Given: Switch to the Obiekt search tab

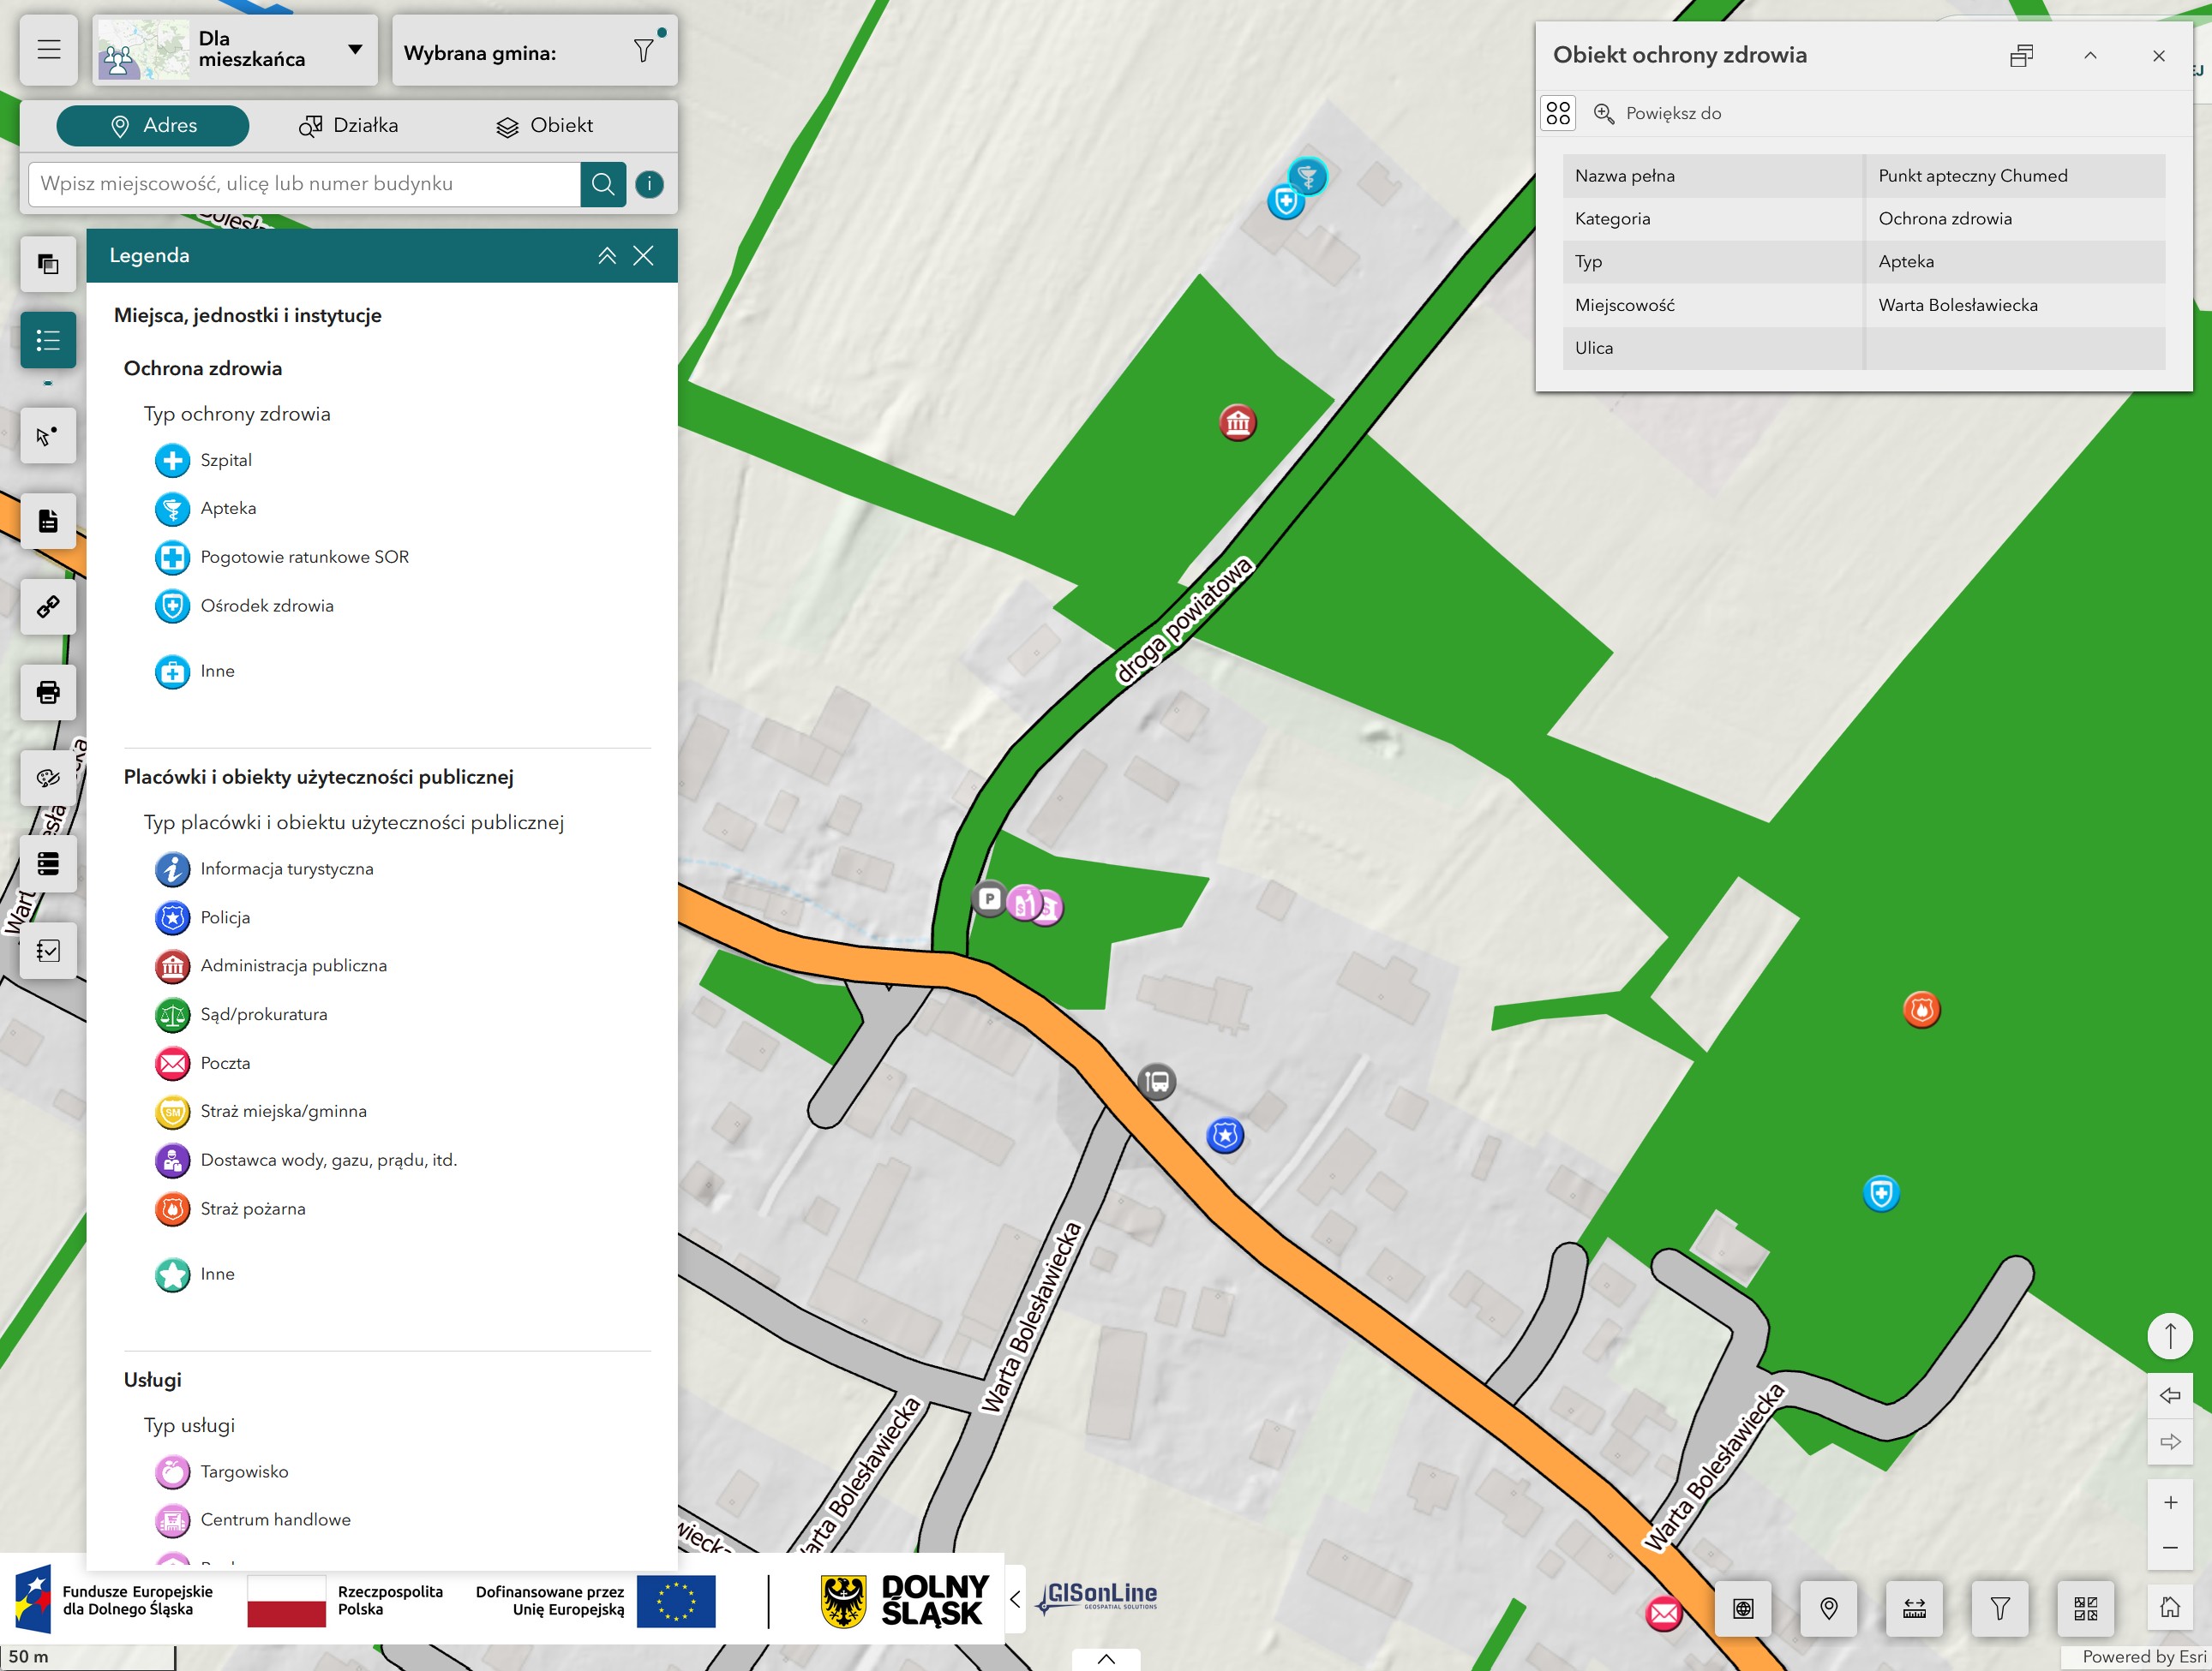Looking at the screenshot, I should point(544,126).
